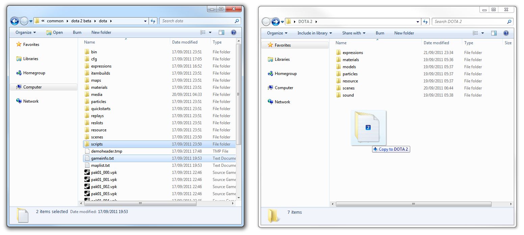Image resolution: width=524 pixels, height=235 pixels.
Task: Select quickstarts folder name
Action: tap(101, 109)
